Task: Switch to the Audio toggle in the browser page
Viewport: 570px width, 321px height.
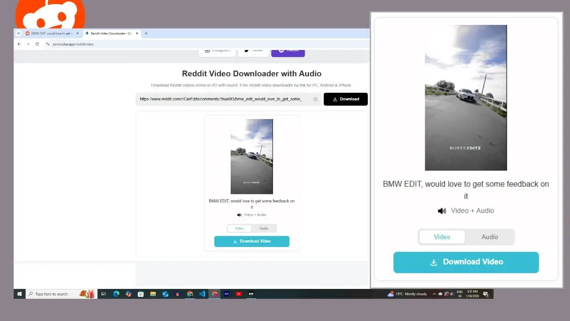Action: click(264, 228)
